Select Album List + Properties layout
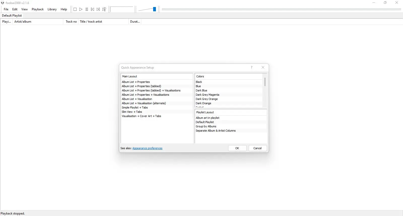403x216 pixels. [157, 82]
